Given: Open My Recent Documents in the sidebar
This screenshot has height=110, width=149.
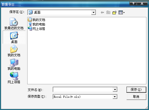Looking at the screenshot, I should [x=14, y=24].
